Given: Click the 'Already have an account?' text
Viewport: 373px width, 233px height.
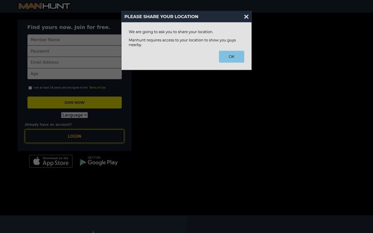Looking at the screenshot, I should [x=48, y=124].
